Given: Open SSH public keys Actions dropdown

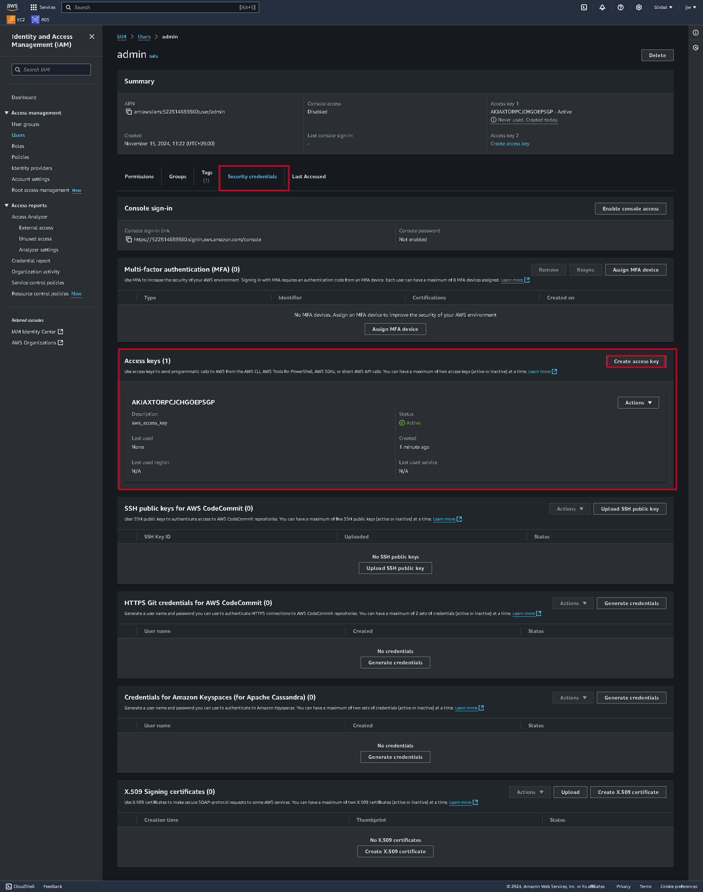Looking at the screenshot, I should coord(570,509).
